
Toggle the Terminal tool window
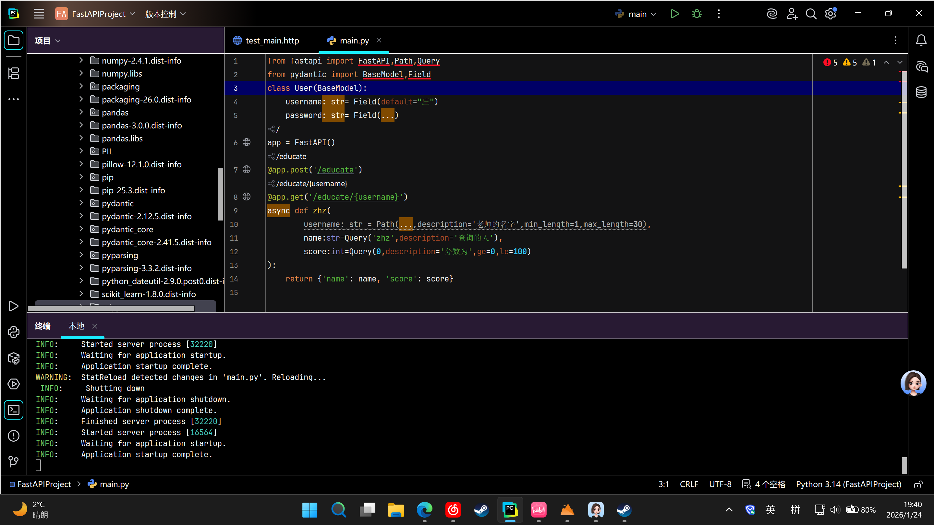(13, 410)
